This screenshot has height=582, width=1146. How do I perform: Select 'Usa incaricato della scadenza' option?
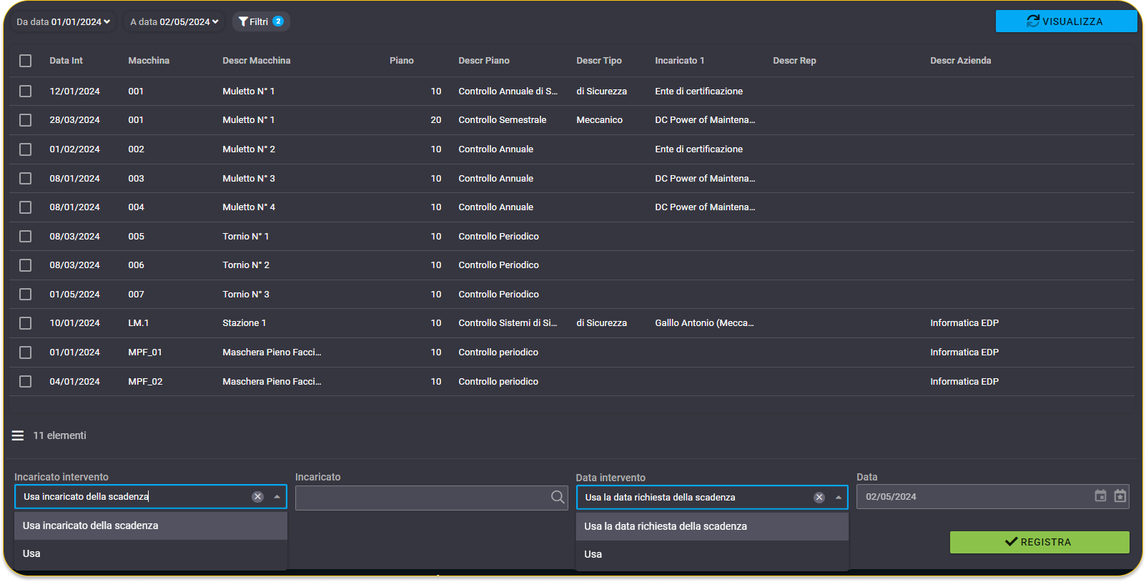click(151, 526)
